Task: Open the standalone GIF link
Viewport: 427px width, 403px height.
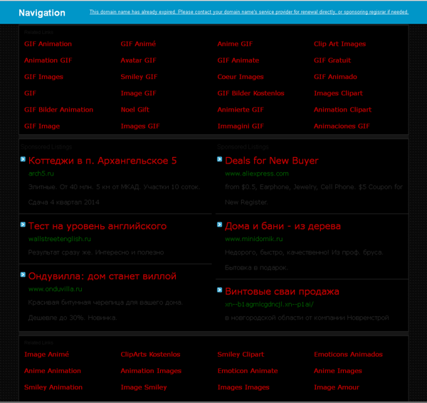Action: point(30,93)
